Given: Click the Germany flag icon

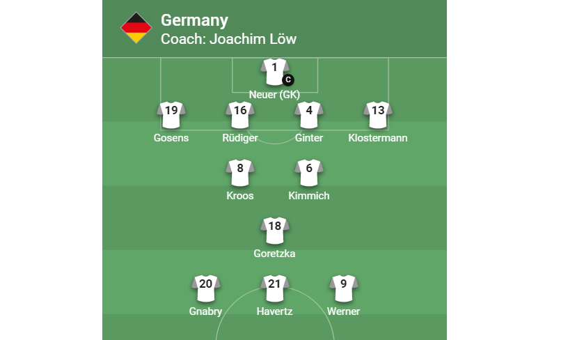Looking at the screenshot, I should pyautogui.click(x=136, y=29).
